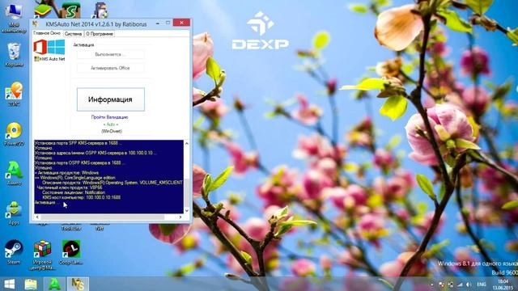Switch to the О Программе tab

(x=100, y=34)
